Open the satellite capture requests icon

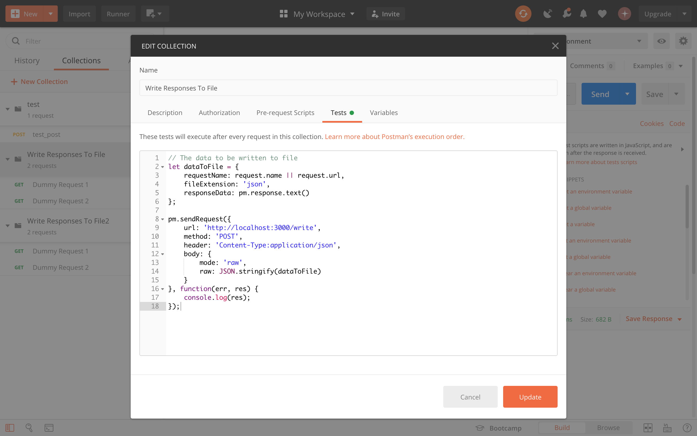[x=547, y=14]
